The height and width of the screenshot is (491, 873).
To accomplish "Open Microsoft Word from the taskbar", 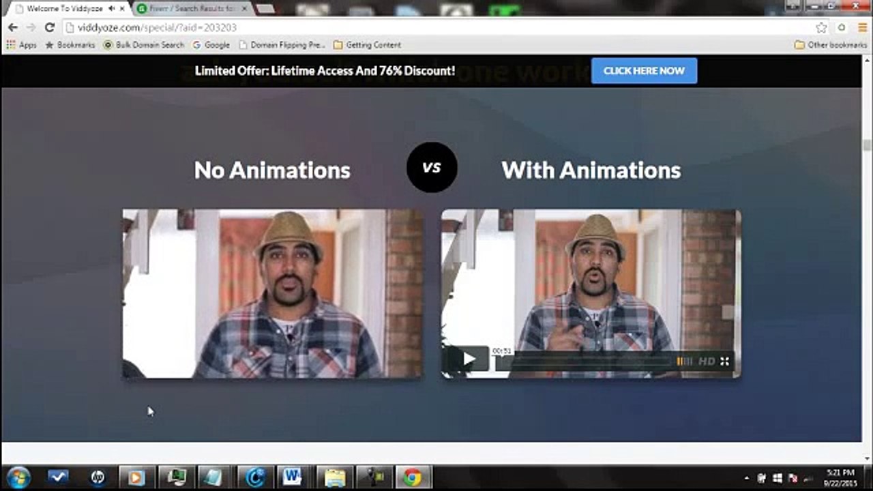I will click(x=293, y=477).
